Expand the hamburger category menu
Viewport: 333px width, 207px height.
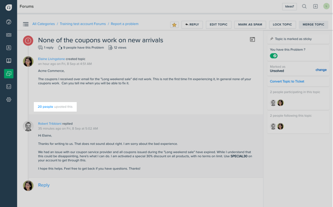(26, 24)
